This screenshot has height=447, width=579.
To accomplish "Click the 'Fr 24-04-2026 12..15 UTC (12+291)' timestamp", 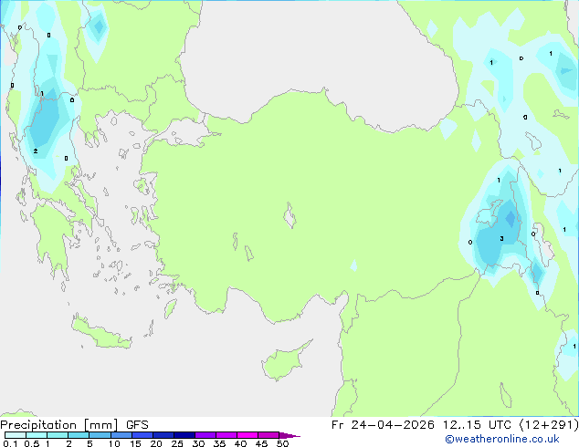I will tap(455, 425).
